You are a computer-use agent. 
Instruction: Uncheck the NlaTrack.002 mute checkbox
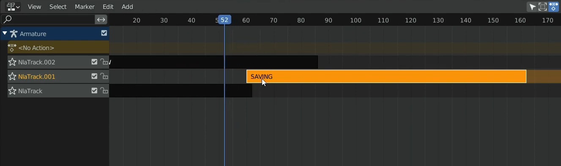pyautogui.click(x=94, y=62)
